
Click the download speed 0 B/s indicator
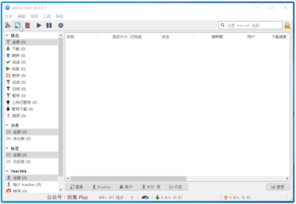(x=168, y=198)
